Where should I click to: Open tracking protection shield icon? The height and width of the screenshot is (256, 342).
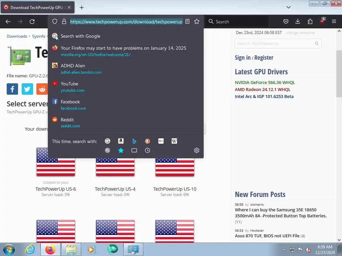[x=55, y=21]
